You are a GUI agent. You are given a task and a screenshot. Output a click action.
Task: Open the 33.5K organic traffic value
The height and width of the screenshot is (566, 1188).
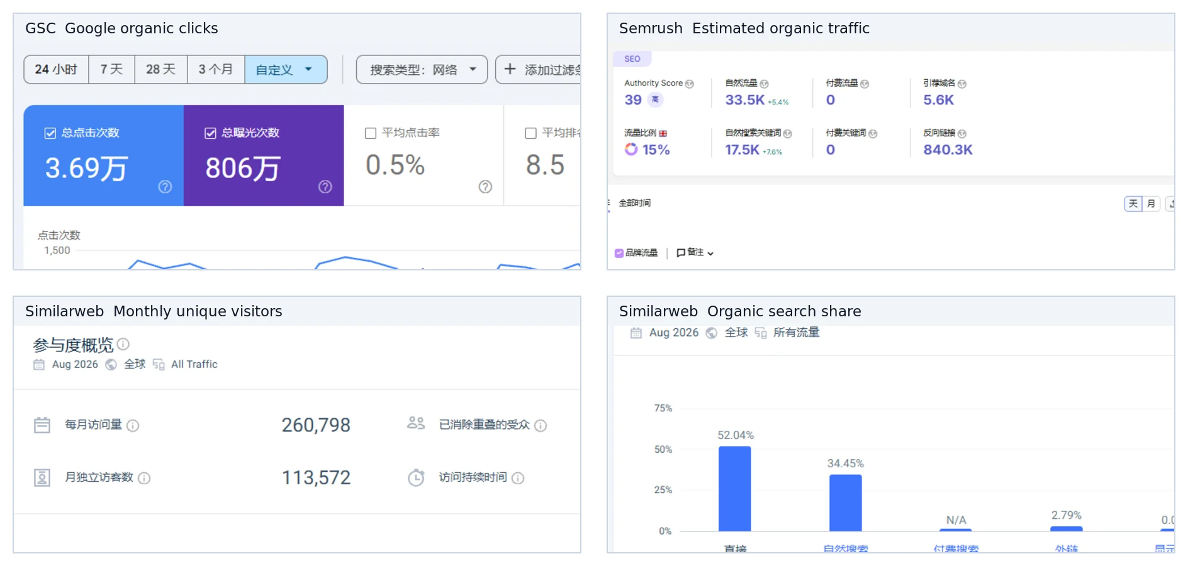(745, 99)
